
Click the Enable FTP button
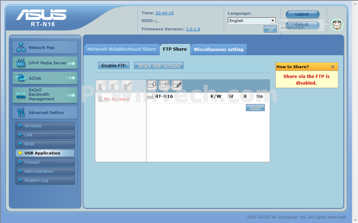(113, 66)
